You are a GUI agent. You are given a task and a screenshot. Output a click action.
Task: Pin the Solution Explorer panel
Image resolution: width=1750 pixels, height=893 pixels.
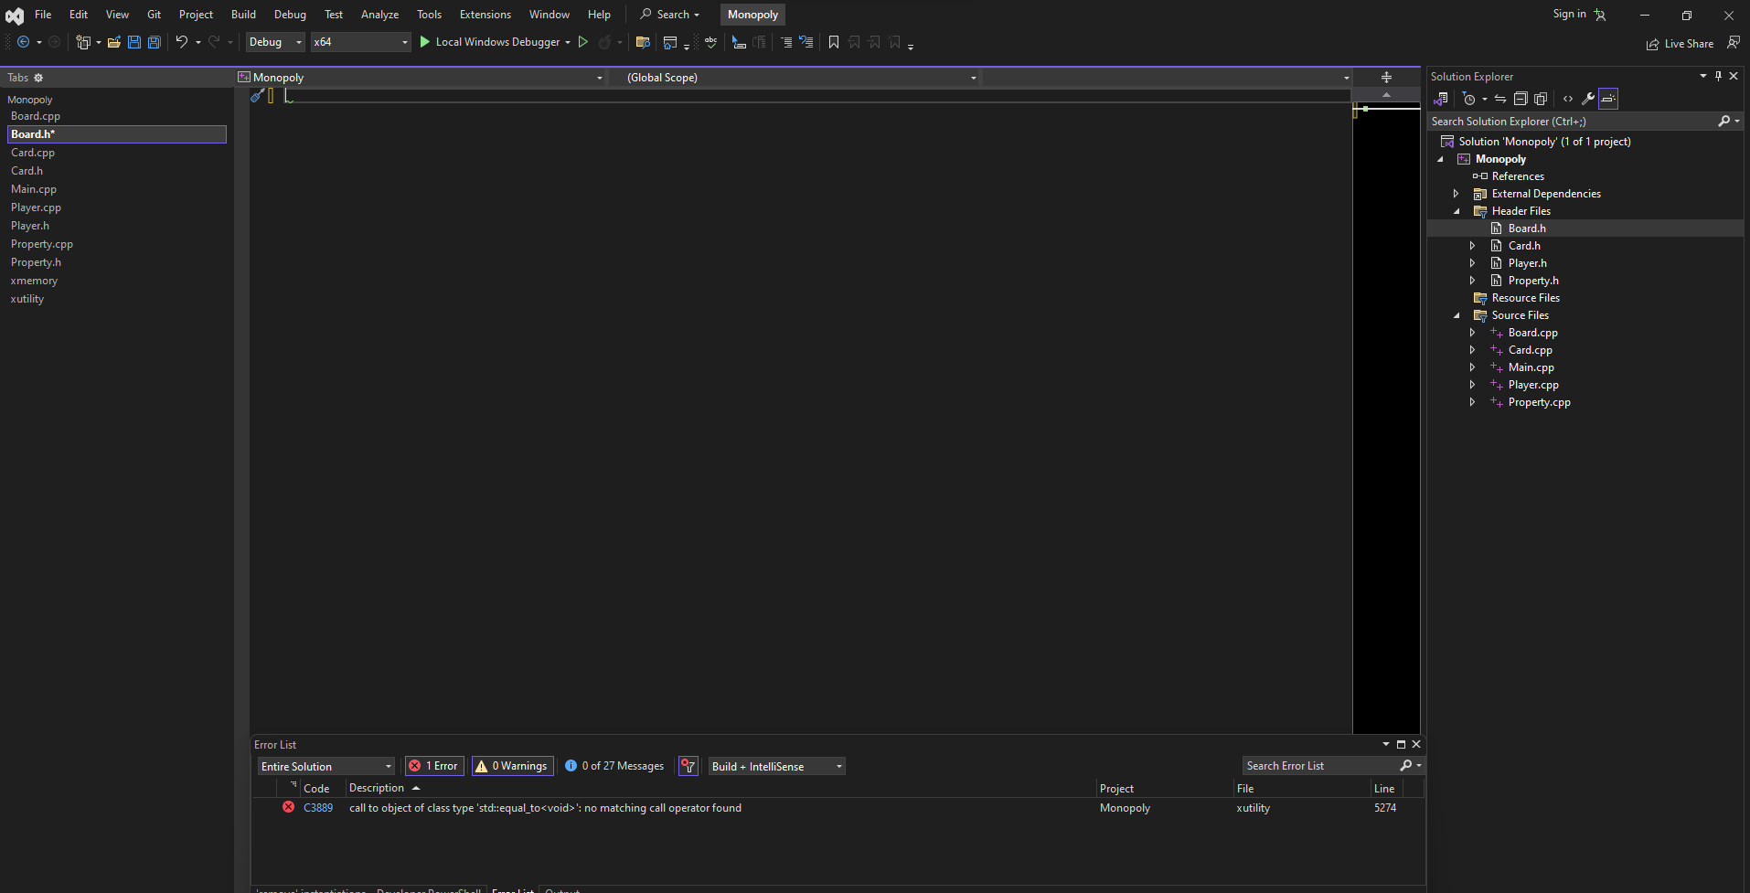point(1718,76)
